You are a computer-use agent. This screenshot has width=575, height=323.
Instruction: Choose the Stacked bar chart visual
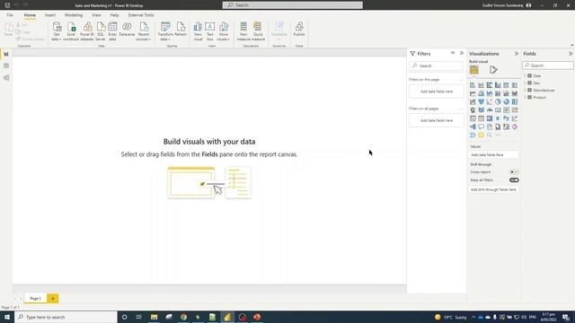tap(473, 85)
